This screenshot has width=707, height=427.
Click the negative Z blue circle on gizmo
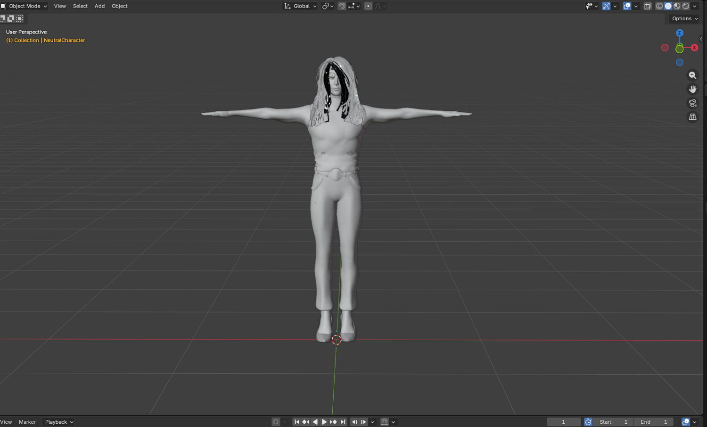[x=680, y=62]
